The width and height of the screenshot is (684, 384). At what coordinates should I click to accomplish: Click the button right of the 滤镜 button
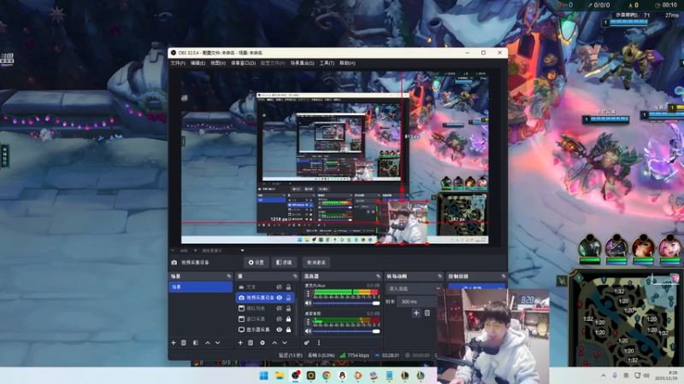pos(316,263)
